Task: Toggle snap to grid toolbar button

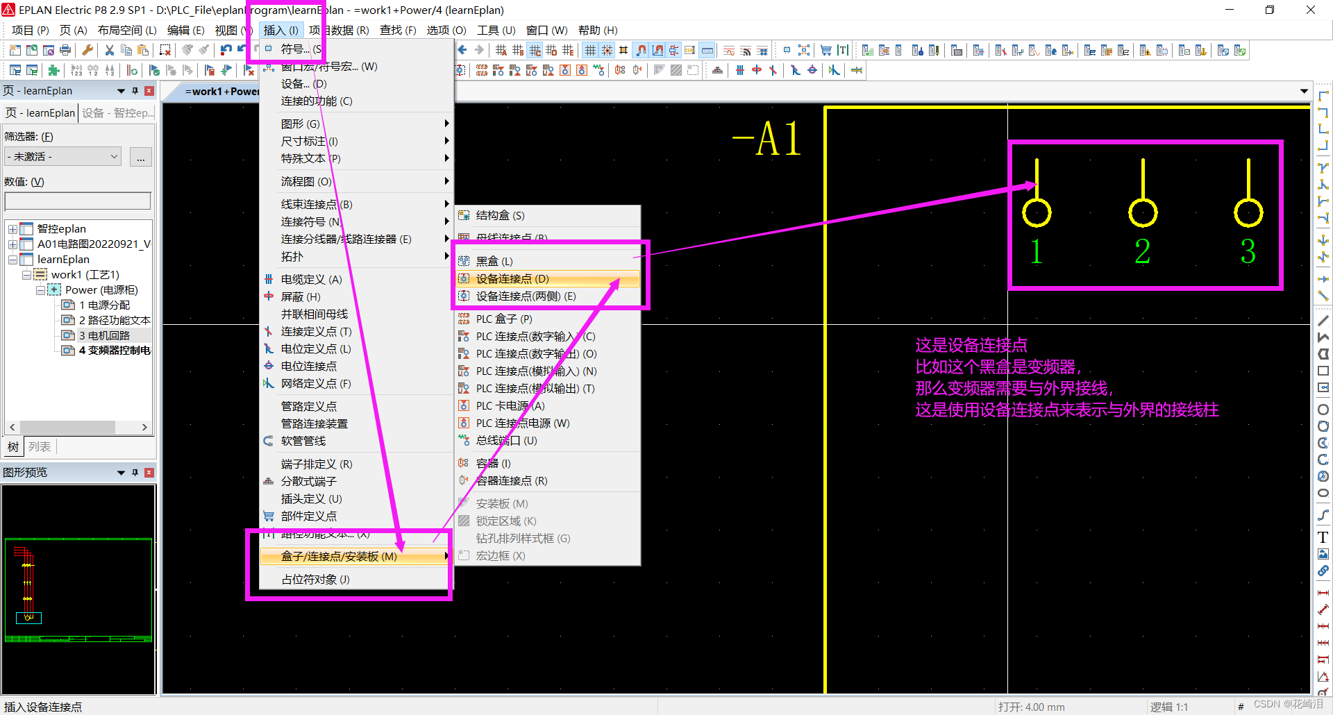Action: (607, 49)
